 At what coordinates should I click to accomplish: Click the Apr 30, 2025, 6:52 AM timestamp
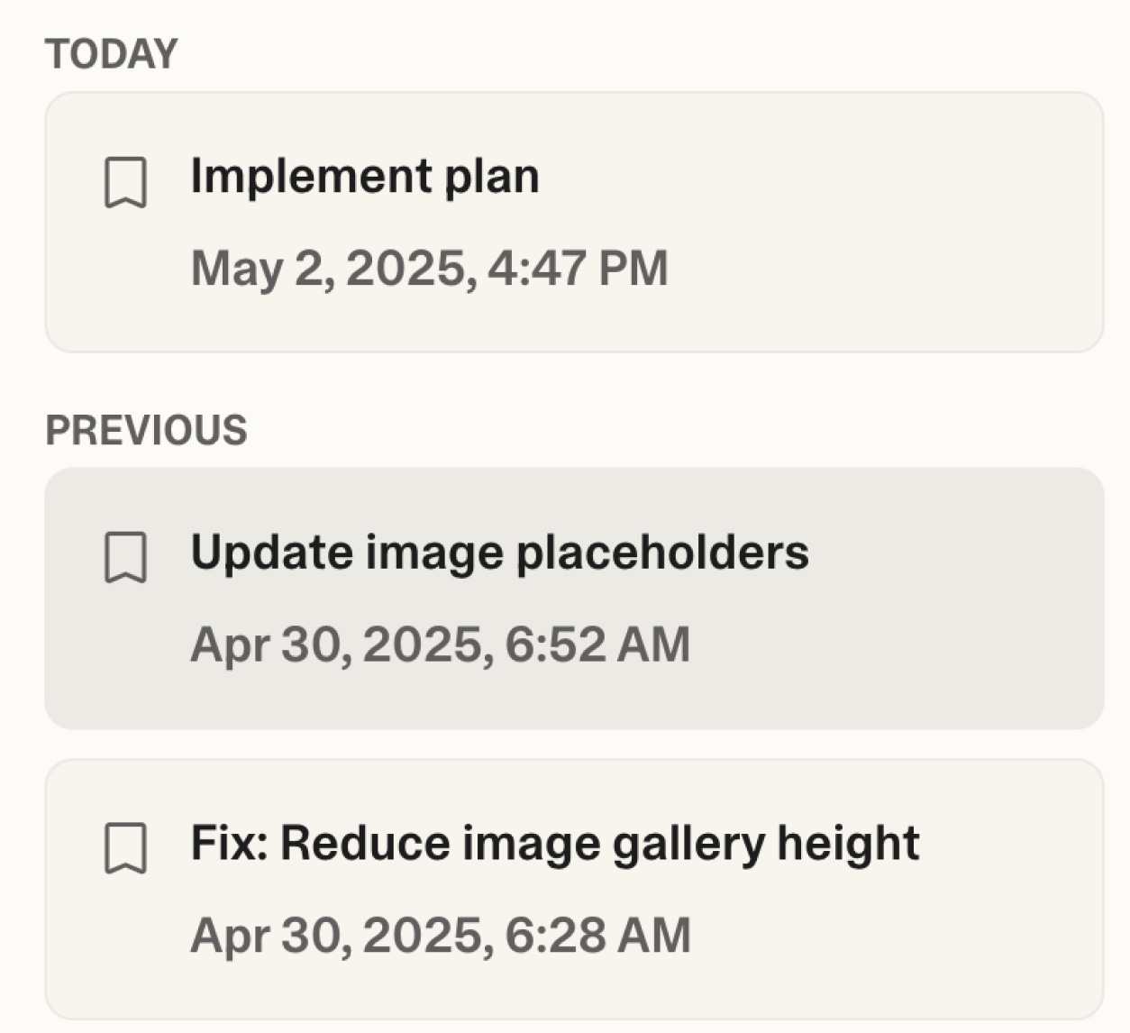(440, 644)
